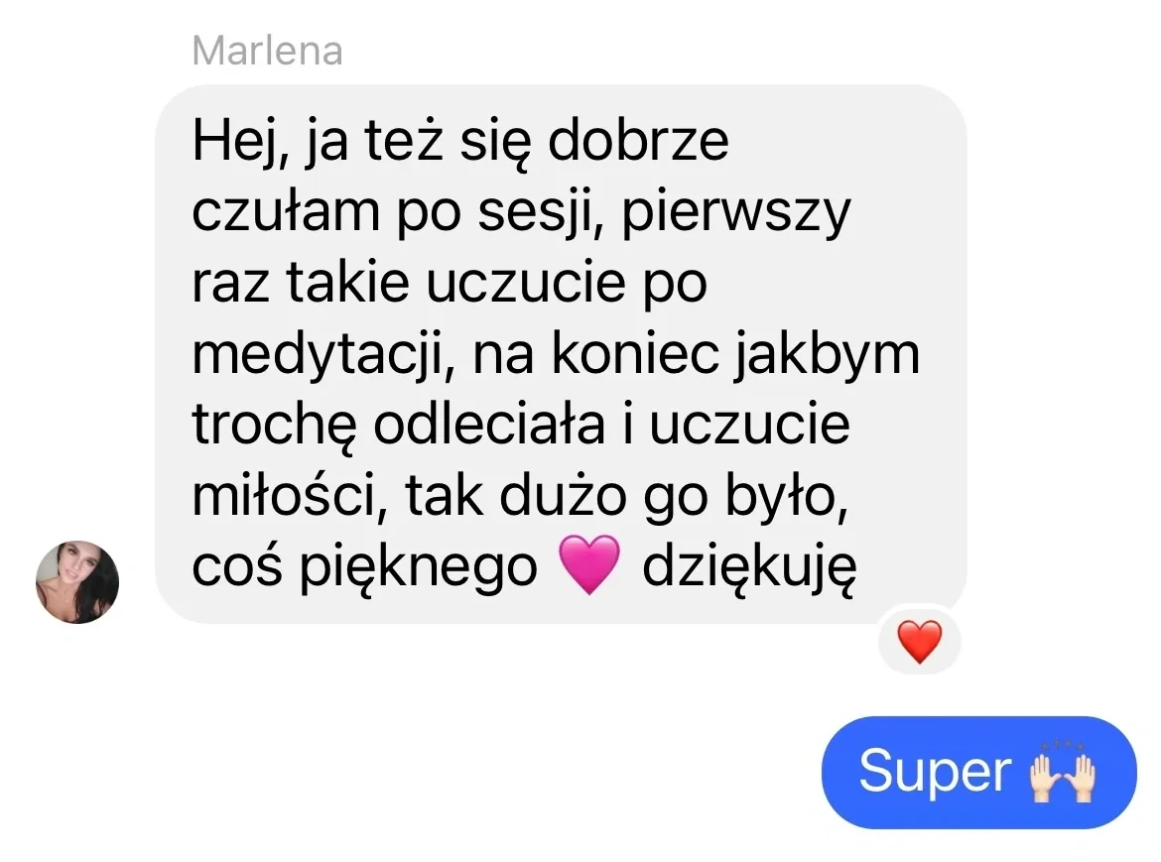The image size is (1161, 862).
Task: Select the blue Super reply bubble
Action: coord(978,773)
